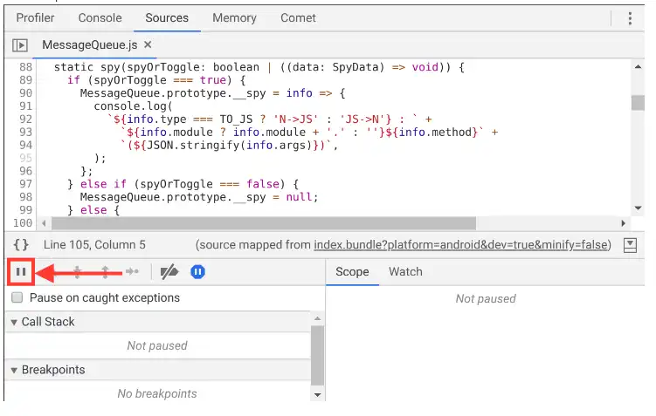Click debugger sidebar scroll up arrow

click(318, 318)
